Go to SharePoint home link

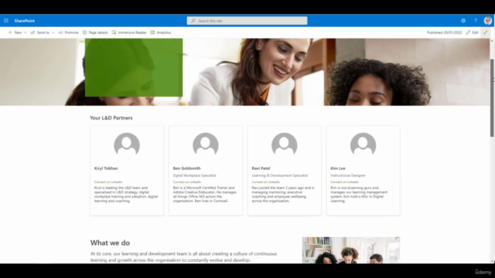click(24, 21)
